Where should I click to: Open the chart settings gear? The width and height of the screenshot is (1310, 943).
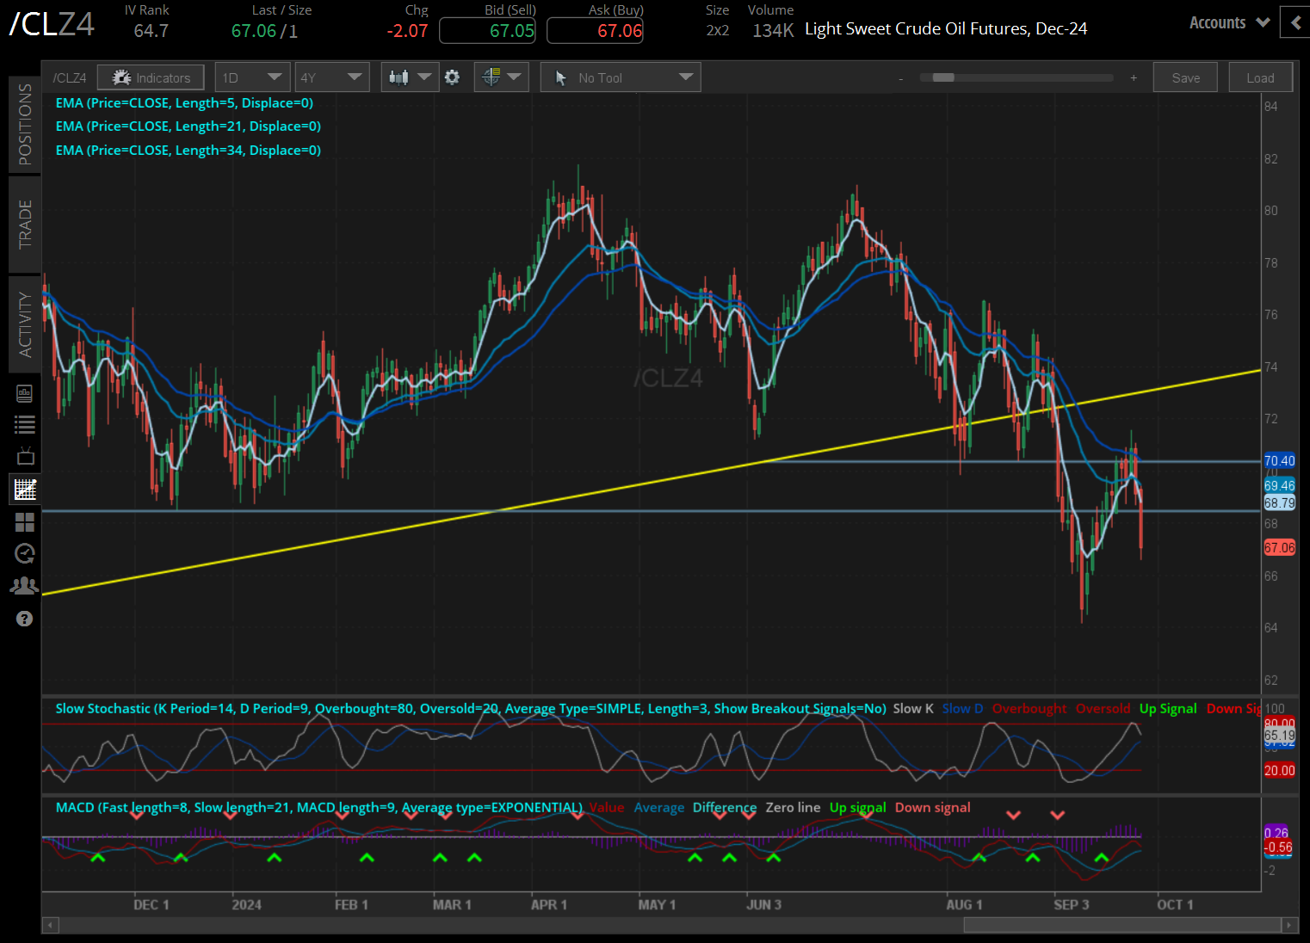pos(452,77)
